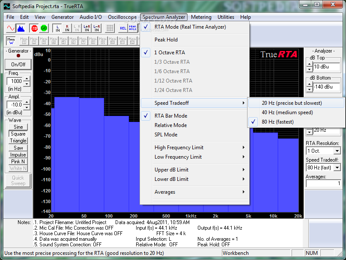
Task: Click the Mem 10 memory icon
Action: [x=113, y=41]
